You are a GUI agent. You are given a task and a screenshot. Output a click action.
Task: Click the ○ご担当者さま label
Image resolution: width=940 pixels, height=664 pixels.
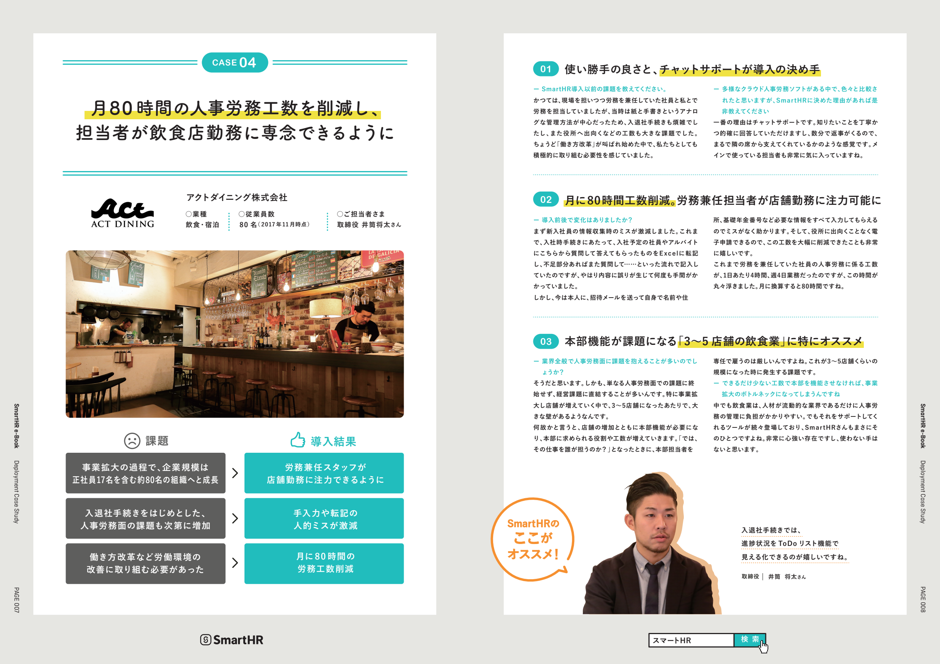click(361, 214)
